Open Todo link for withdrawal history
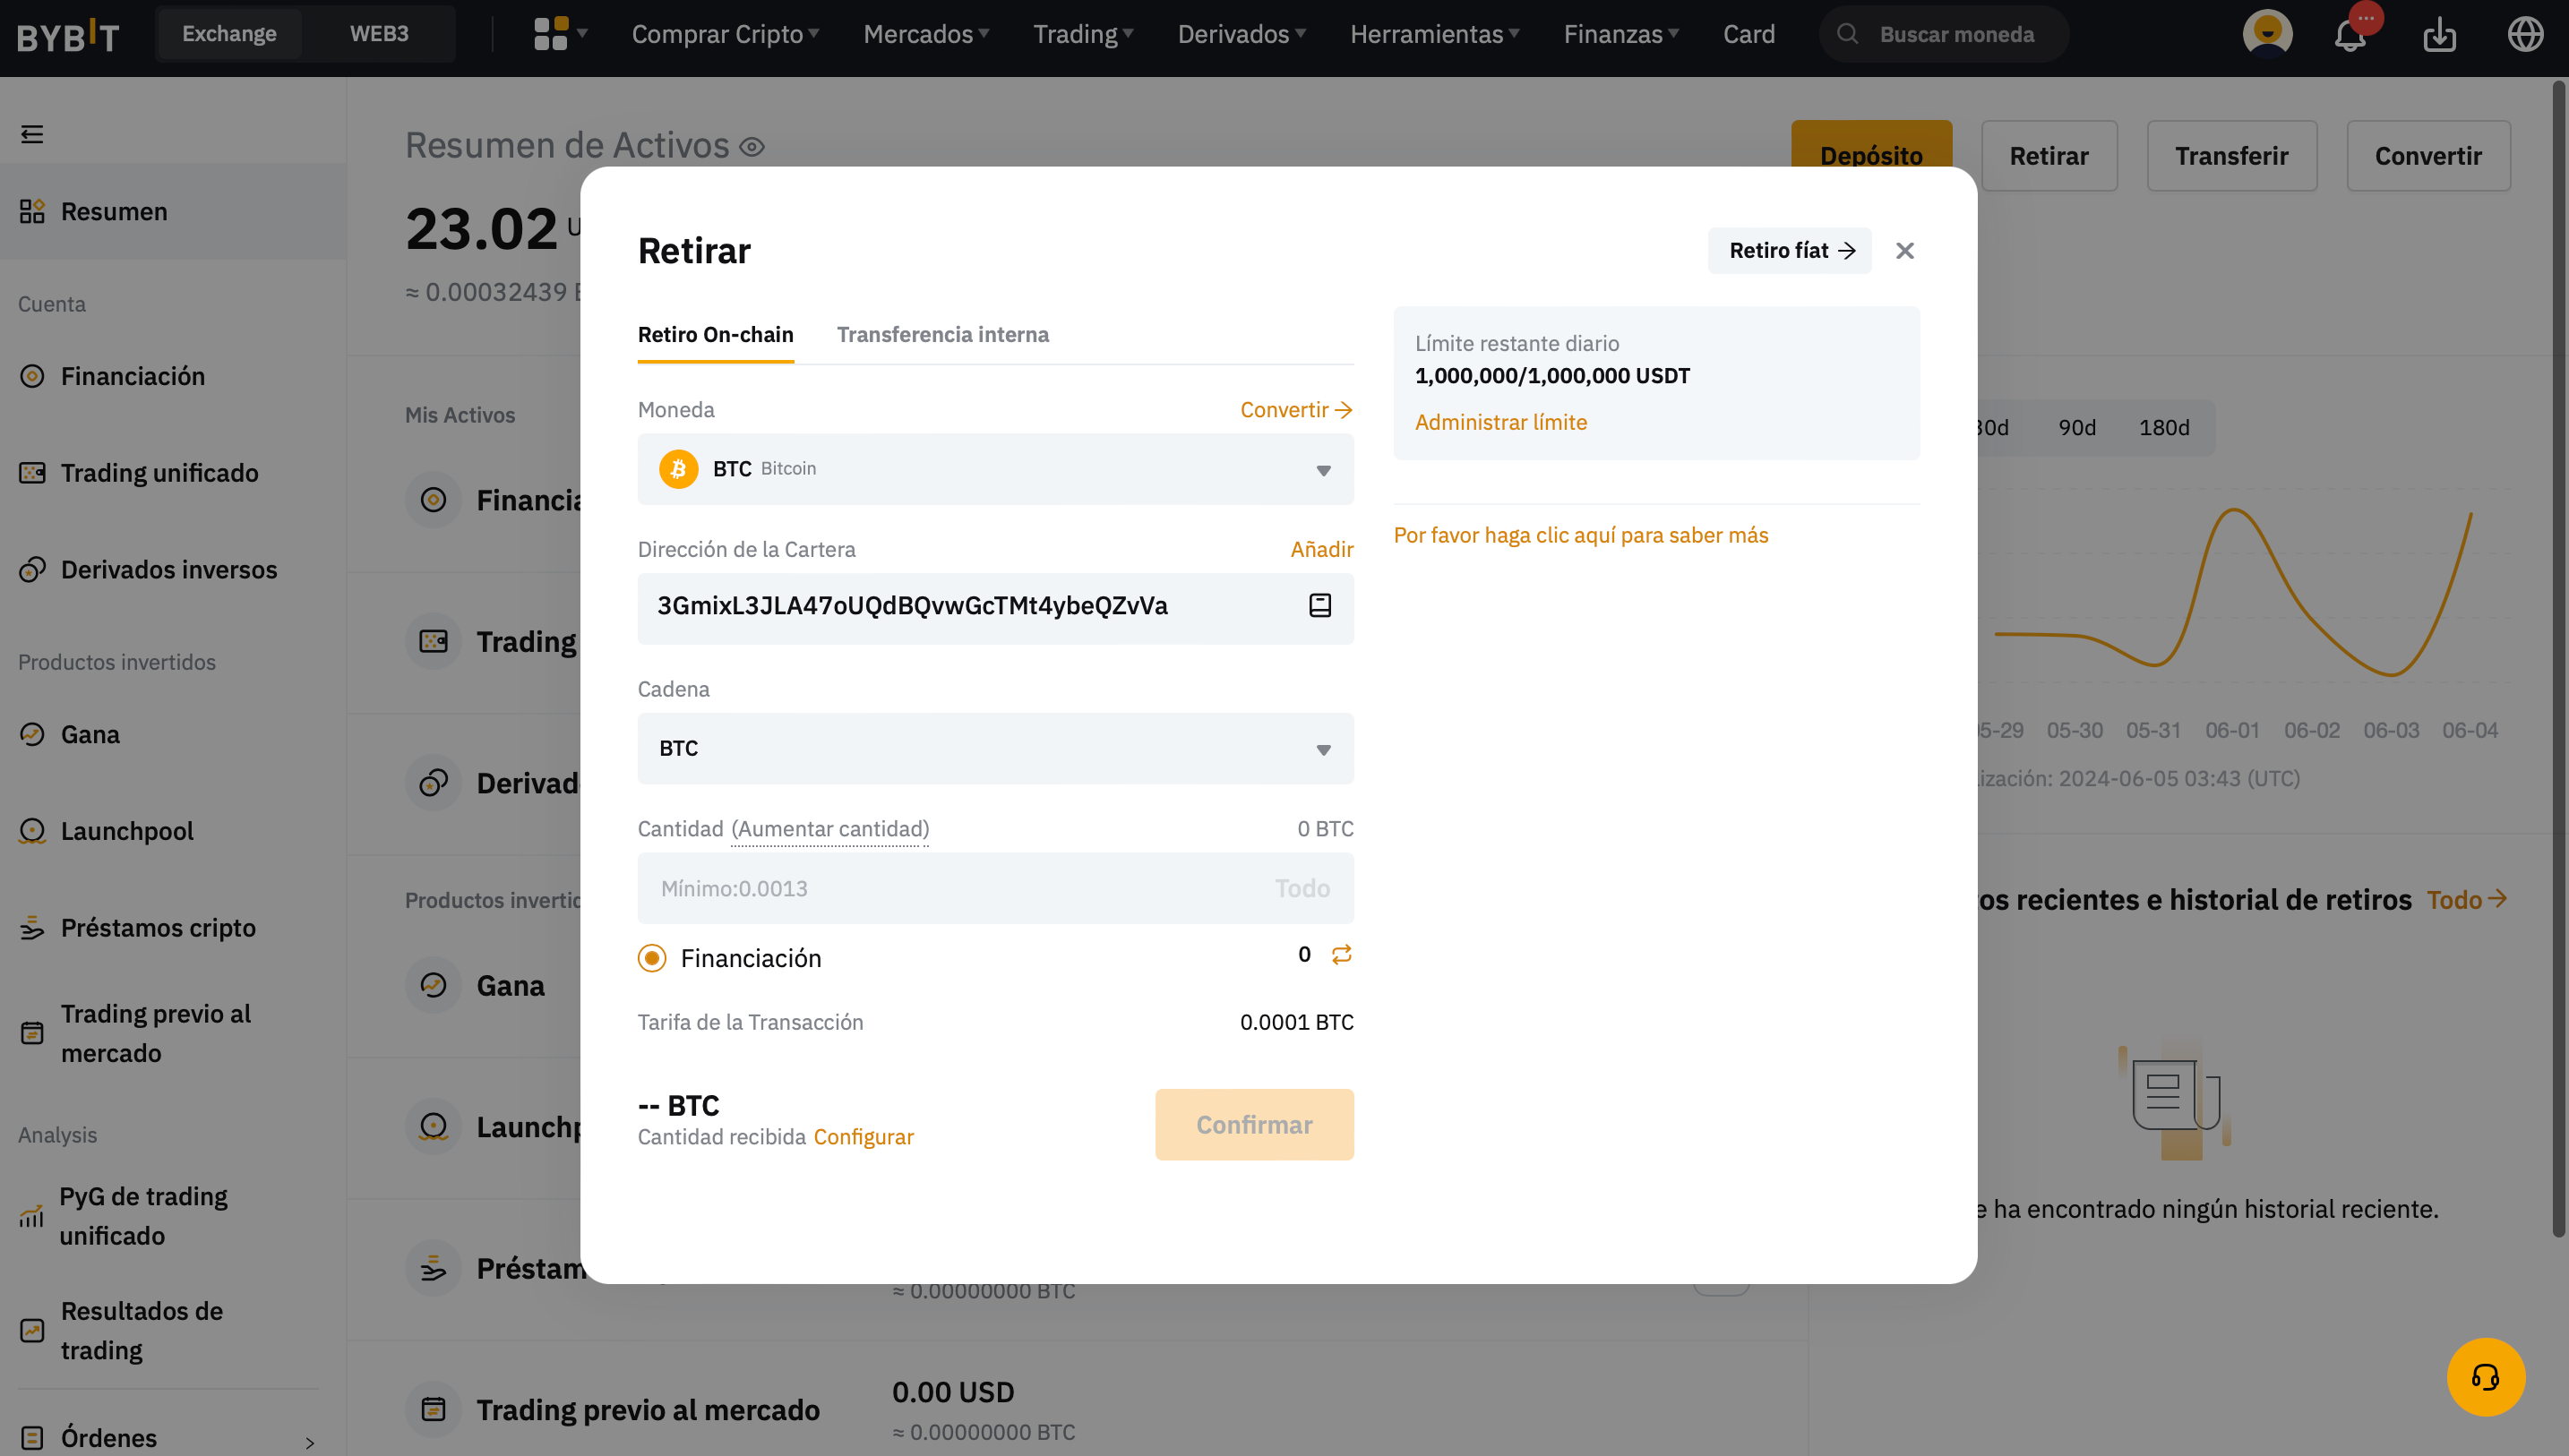Image resolution: width=2569 pixels, height=1456 pixels. coord(2466,900)
